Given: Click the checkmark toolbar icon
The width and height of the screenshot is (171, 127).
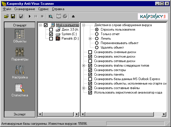Looking at the screenshot, I should (x=21, y=17).
